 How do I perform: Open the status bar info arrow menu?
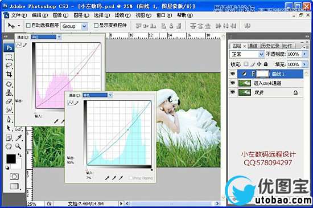pyautogui.click(x=121, y=203)
